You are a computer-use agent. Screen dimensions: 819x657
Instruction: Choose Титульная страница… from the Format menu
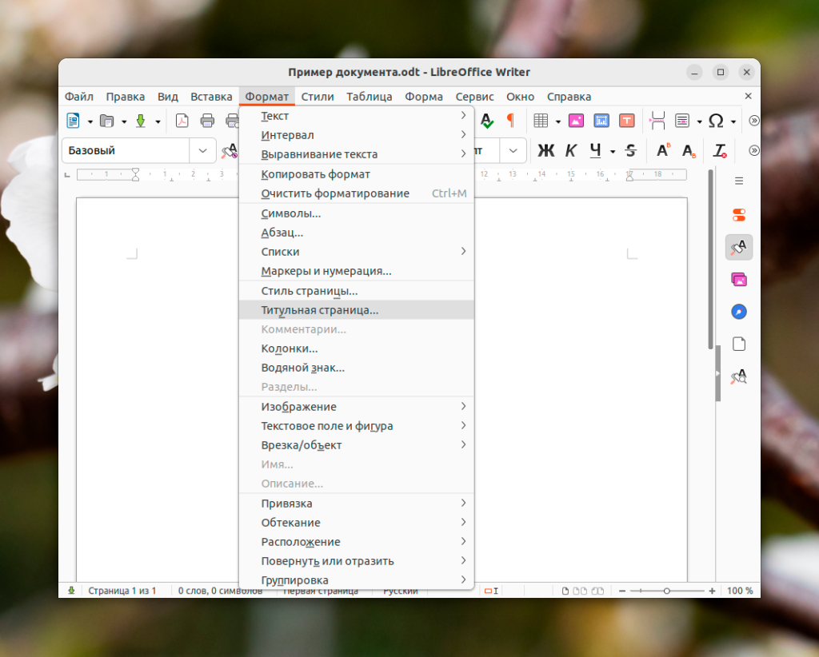coord(356,310)
